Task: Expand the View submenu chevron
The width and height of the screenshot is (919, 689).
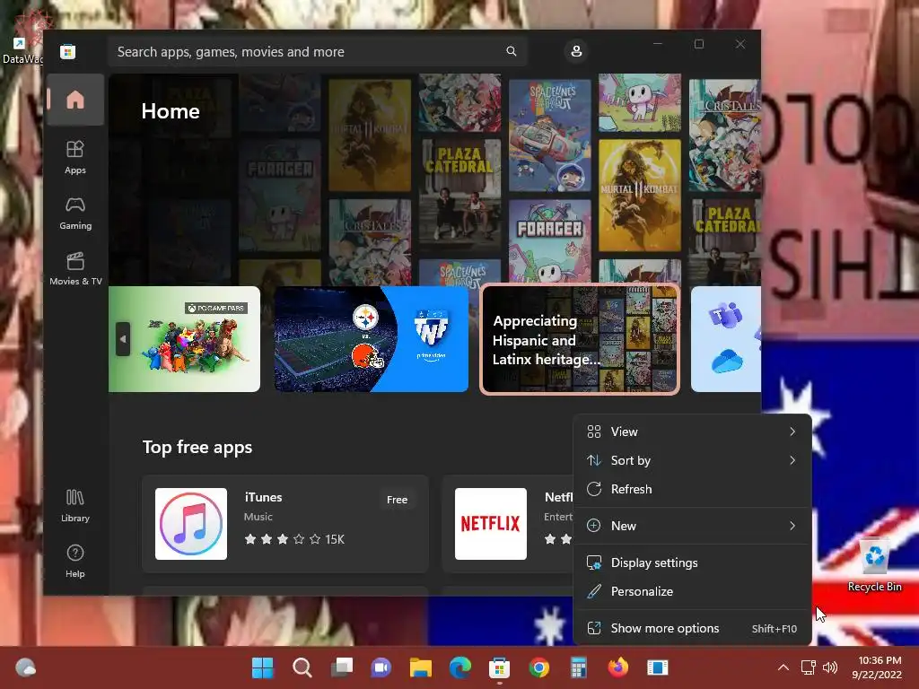Action: (x=792, y=432)
